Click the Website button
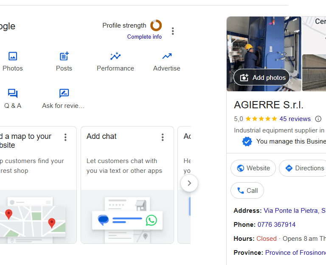The width and height of the screenshot is (326, 265). 253,168
